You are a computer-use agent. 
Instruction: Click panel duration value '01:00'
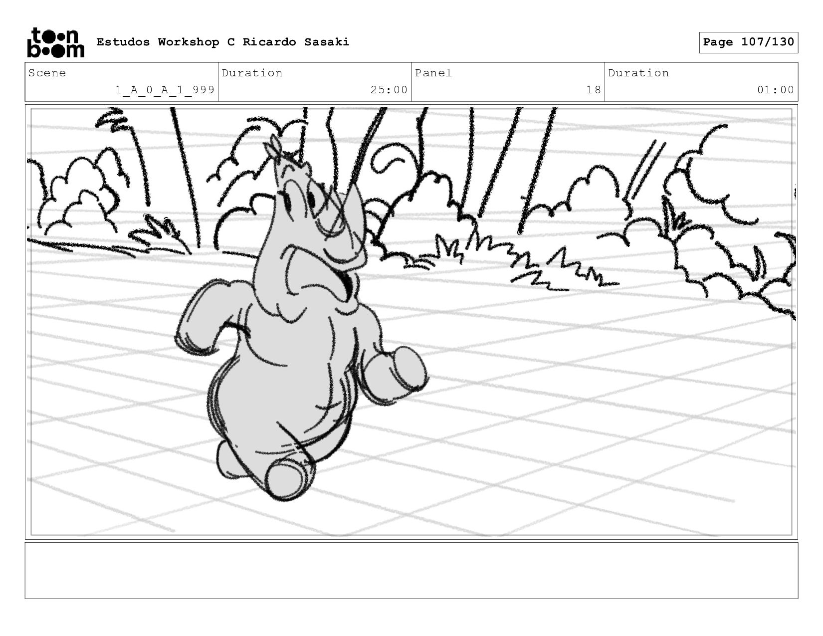(776, 90)
